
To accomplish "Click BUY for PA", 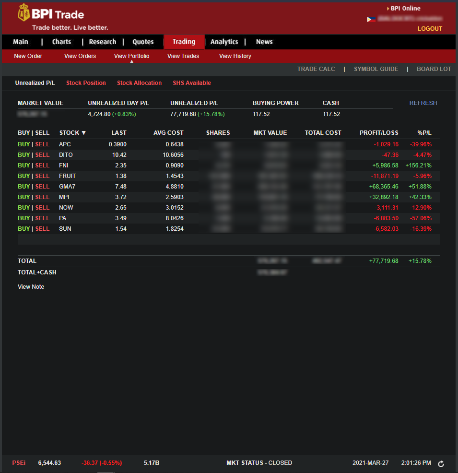I will point(24,218).
